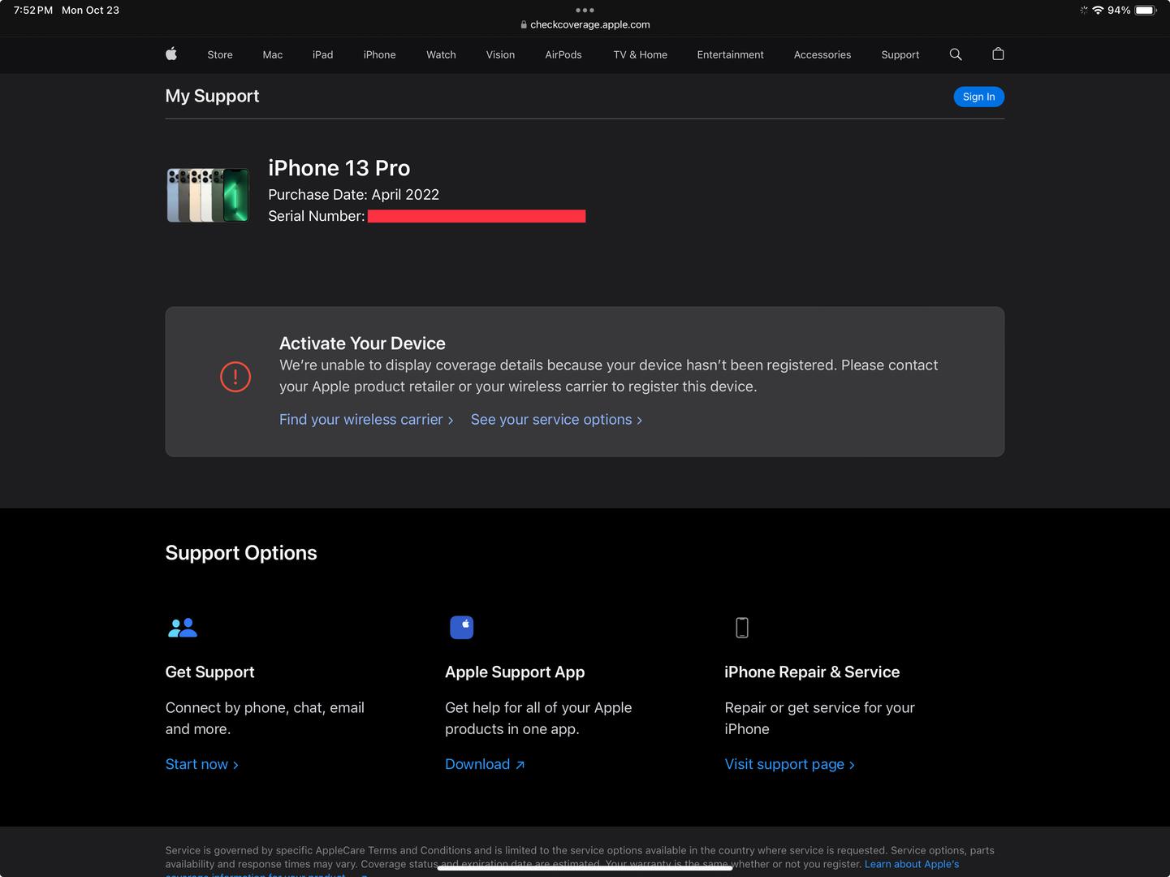The height and width of the screenshot is (877, 1170).
Task: Click the 'Serial Number:' label
Action: click(x=317, y=216)
